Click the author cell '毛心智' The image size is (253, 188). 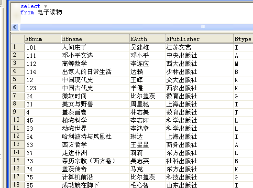click(x=147, y=185)
